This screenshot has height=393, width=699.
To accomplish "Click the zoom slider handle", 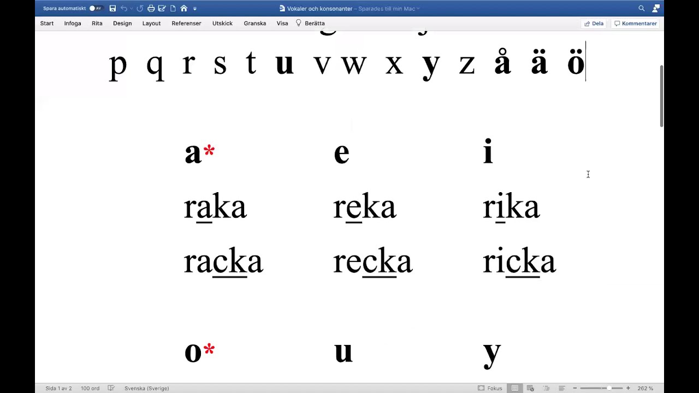I will pos(609,388).
